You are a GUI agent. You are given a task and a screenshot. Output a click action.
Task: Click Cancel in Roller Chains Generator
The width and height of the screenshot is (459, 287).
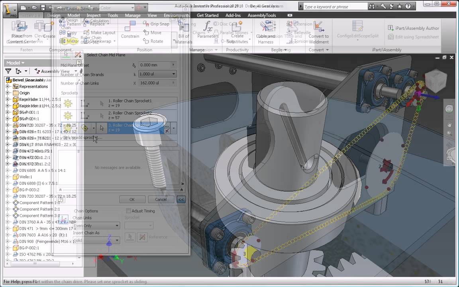(x=161, y=199)
